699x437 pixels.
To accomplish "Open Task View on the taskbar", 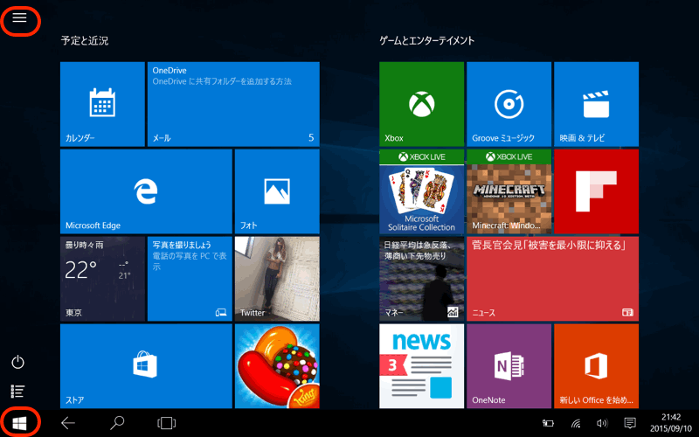I will tap(166, 423).
